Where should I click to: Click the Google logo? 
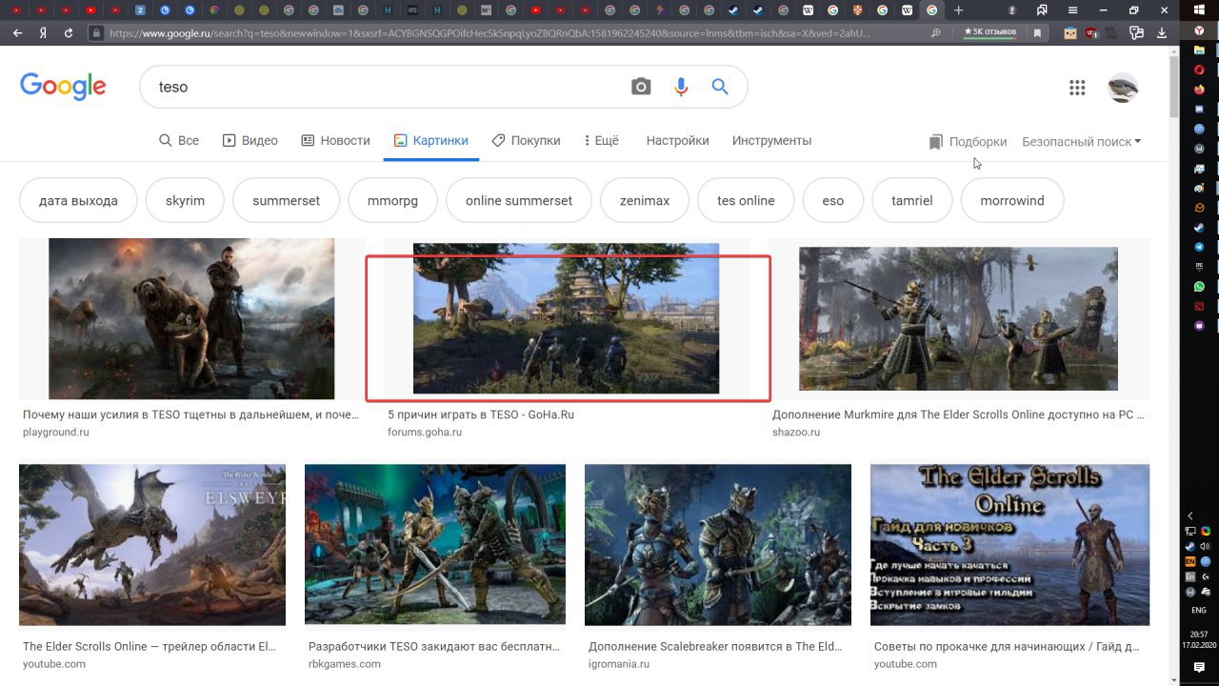pyautogui.click(x=63, y=86)
